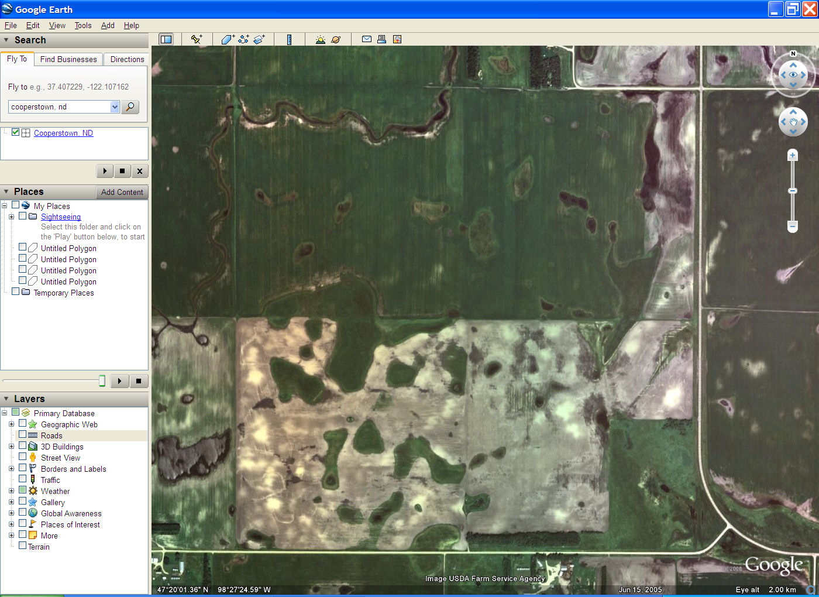This screenshot has height=597, width=819.
Task: Collapse the Primary Database tree node
Action: point(5,413)
